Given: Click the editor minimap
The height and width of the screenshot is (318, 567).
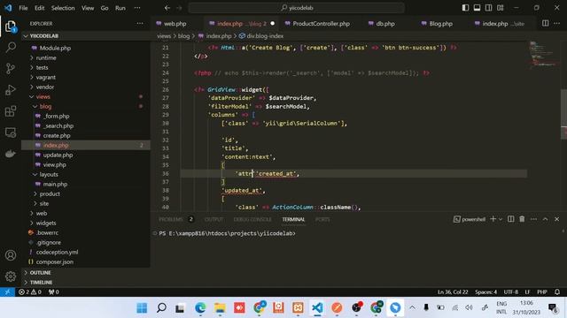Looking at the screenshot, I should pos(543,55).
